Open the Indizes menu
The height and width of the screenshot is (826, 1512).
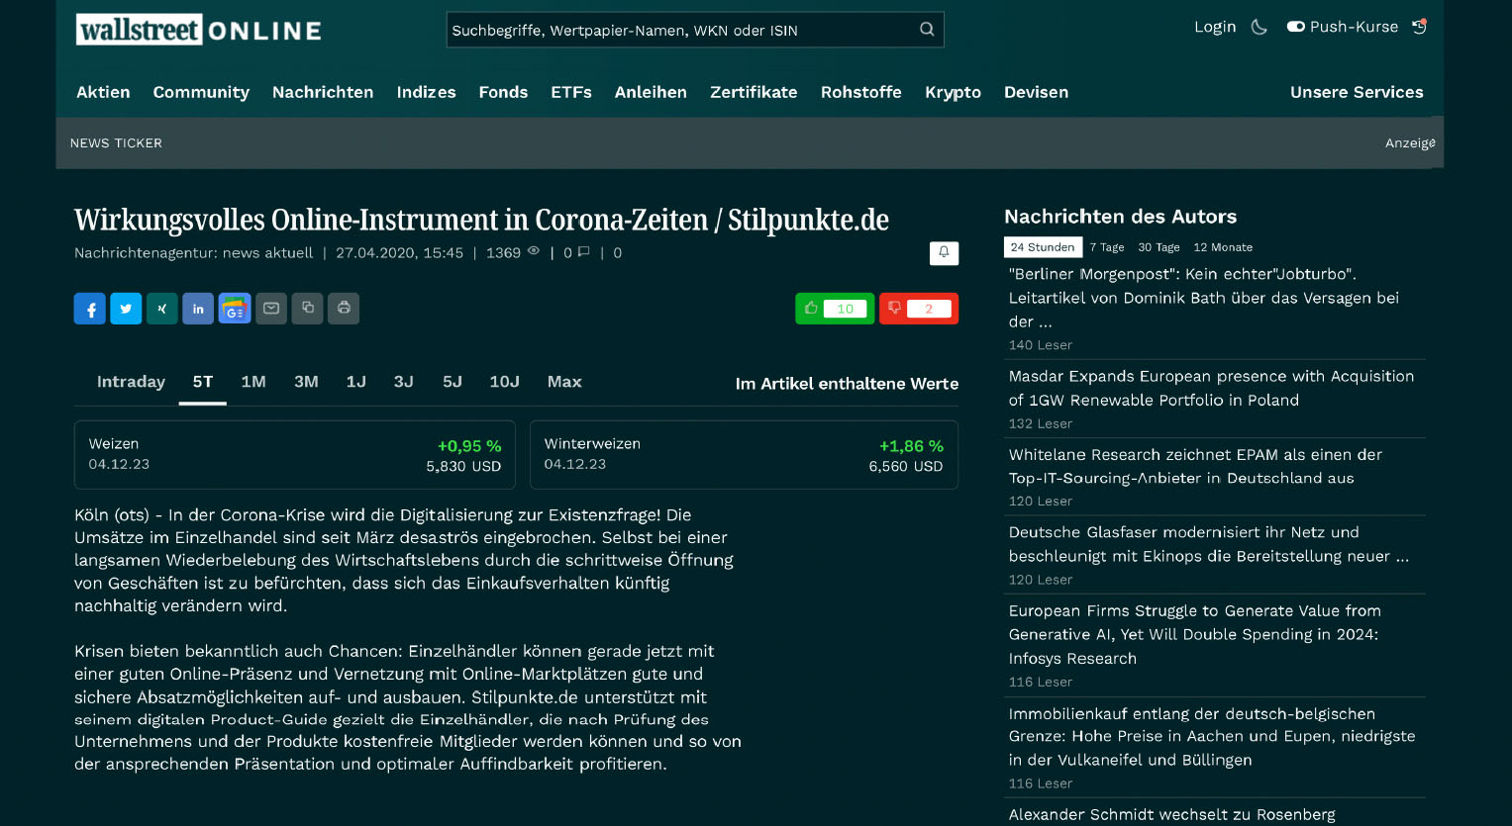426,92
